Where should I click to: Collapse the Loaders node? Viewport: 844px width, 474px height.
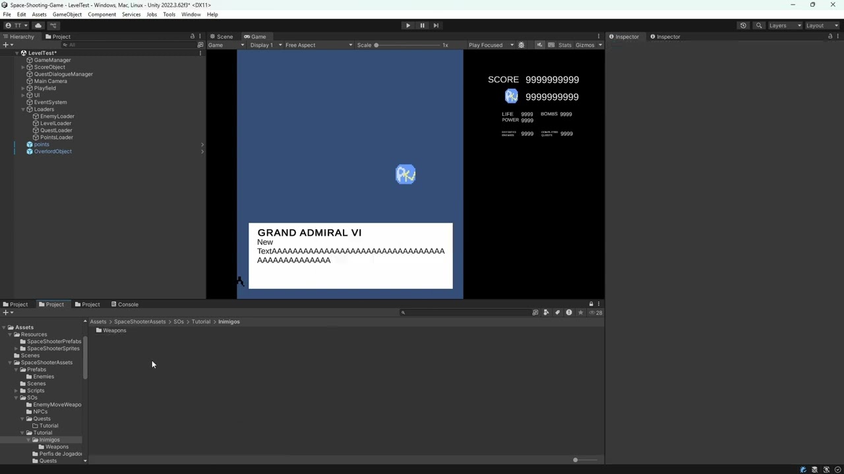click(x=23, y=109)
